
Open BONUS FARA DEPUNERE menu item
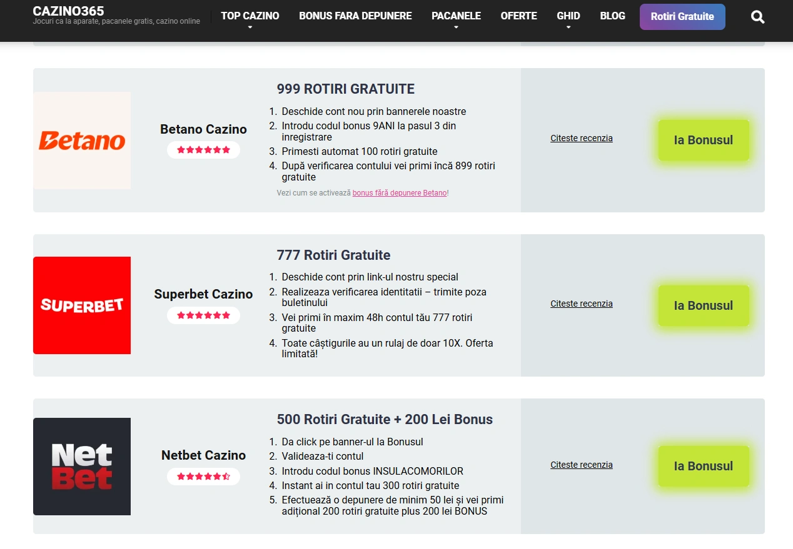[355, 16]
